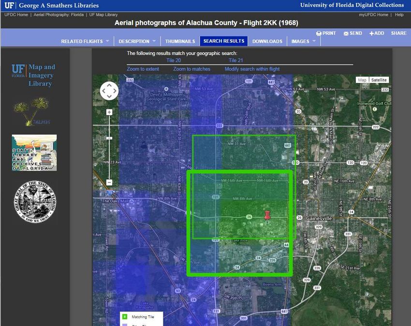Open Aerial Photography: Florida breadcrumb
This screenshot has height=326, width=411.
(59, 15)
